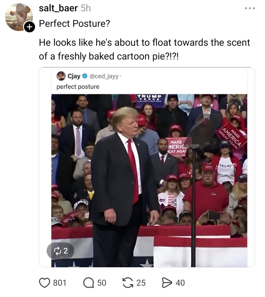Viewport: 265px width, 297px height.
Task: Like the post with the heart icon
Action: click(x=45, y=283)
